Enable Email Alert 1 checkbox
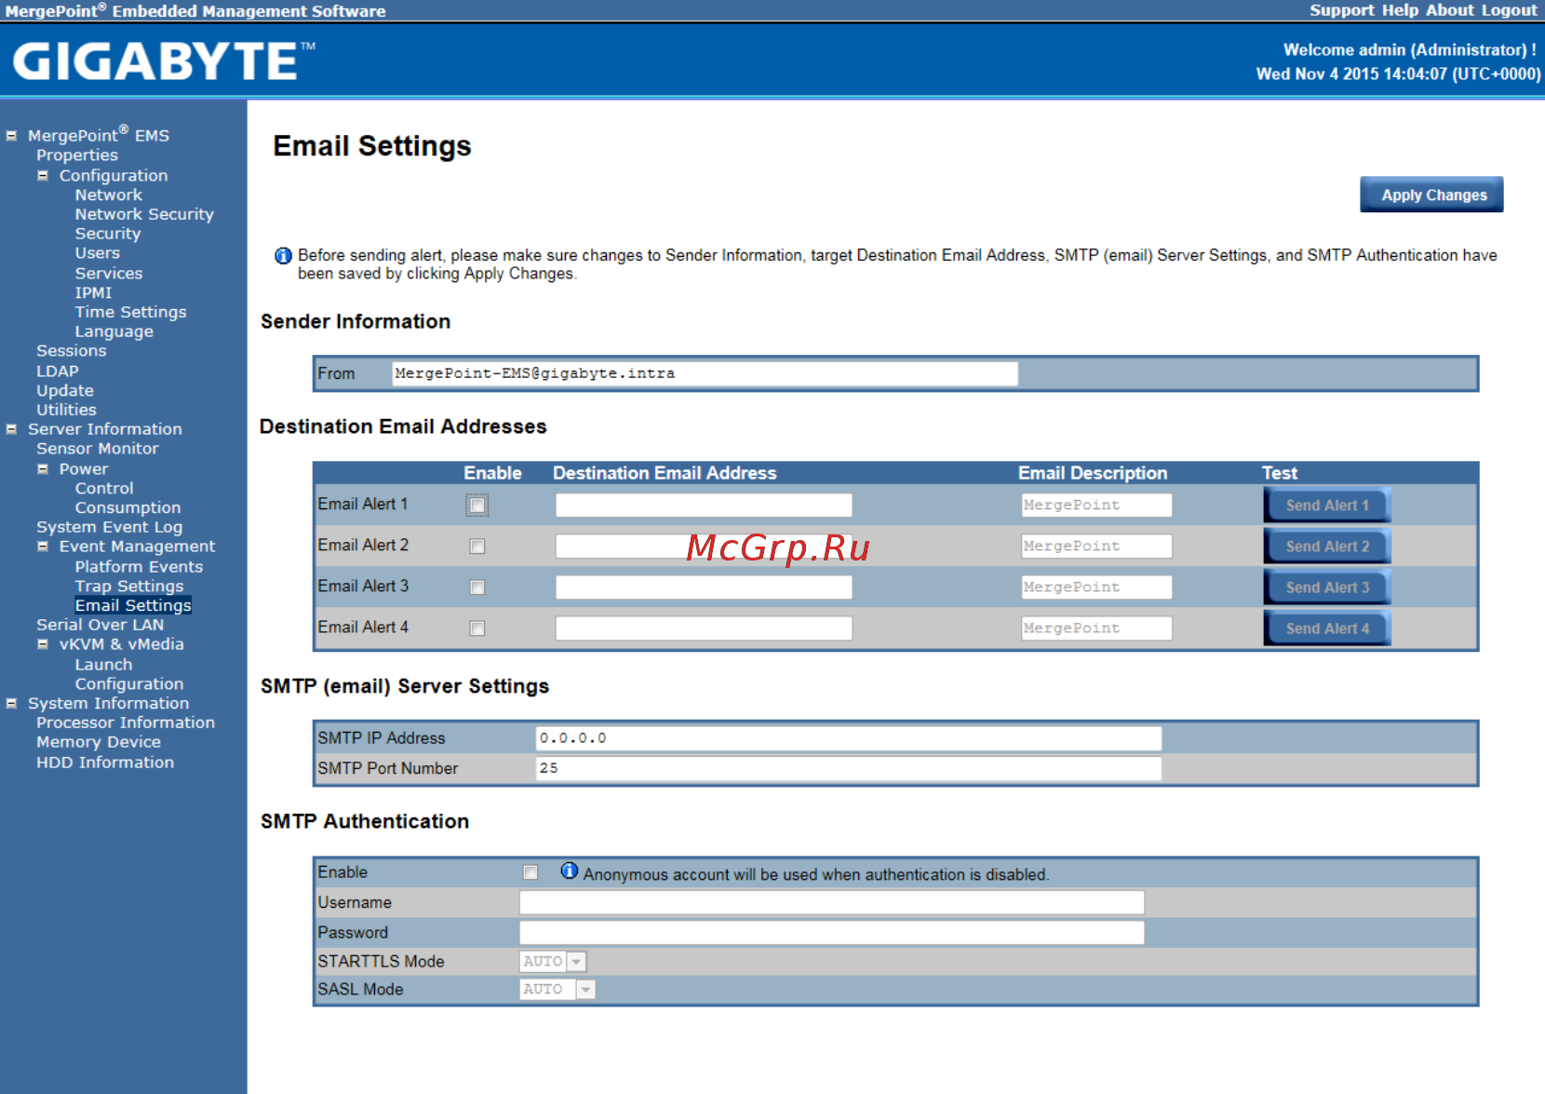The image size is (1545, 1094). coord(477,506)
